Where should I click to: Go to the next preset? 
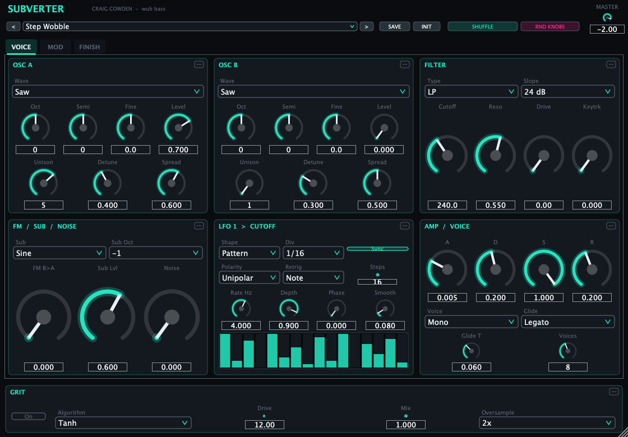pos(367,26)
